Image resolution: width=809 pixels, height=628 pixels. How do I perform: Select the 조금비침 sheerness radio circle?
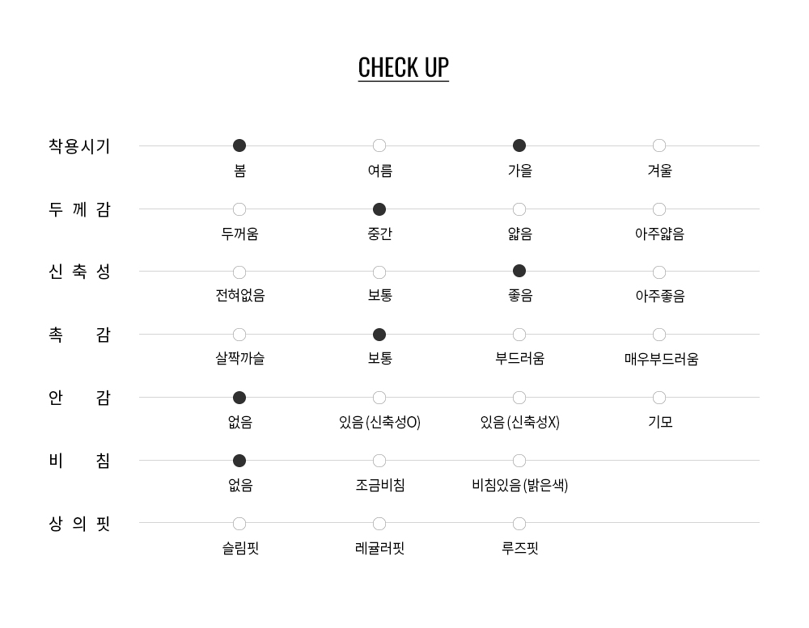[379, 461]
